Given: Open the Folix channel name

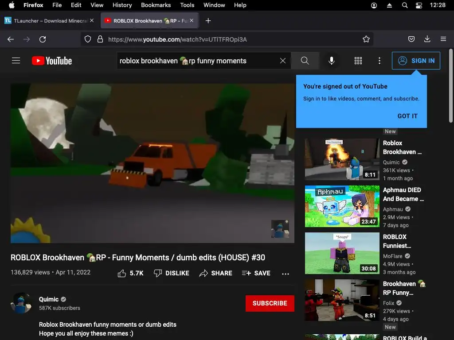Looking at the screenshot, I should coord(388,303).
